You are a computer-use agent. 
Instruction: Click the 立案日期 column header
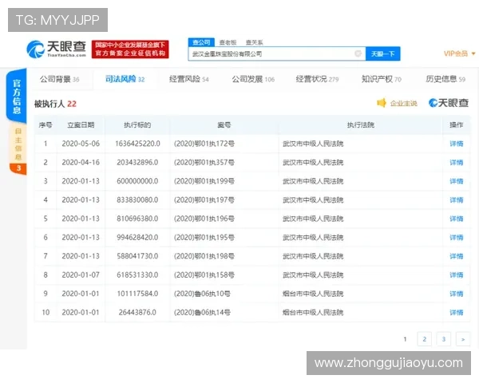coord(81,125)
